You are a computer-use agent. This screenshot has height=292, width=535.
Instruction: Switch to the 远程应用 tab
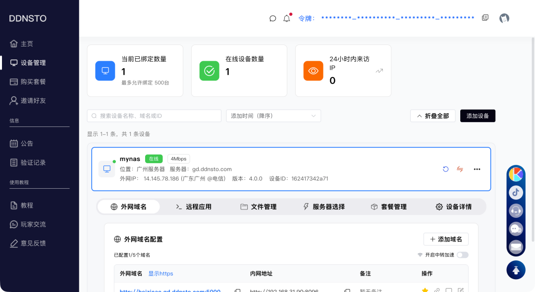(x=194, y=207)
